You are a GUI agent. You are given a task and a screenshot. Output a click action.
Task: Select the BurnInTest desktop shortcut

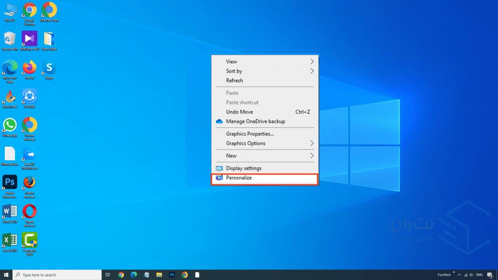click(10, 98)
